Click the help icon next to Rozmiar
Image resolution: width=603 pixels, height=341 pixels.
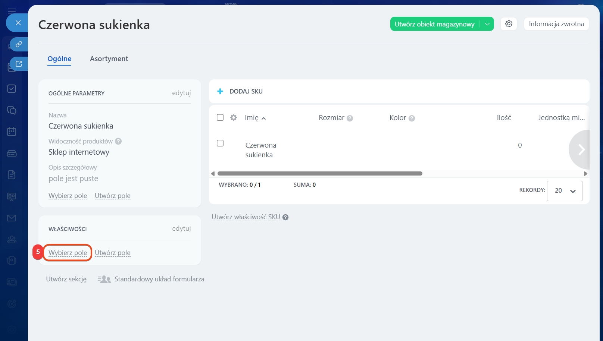click(350, 118)
